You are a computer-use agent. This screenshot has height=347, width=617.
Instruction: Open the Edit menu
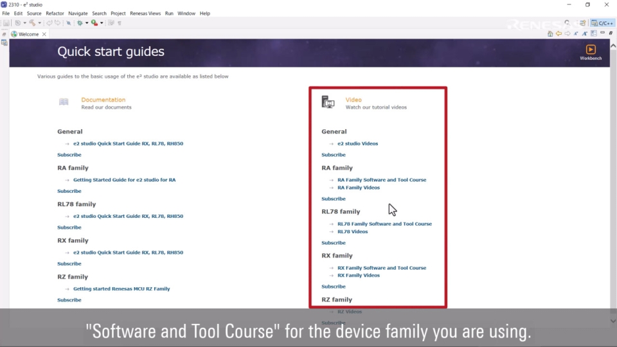pyautogui.click(x=18, y=13)
